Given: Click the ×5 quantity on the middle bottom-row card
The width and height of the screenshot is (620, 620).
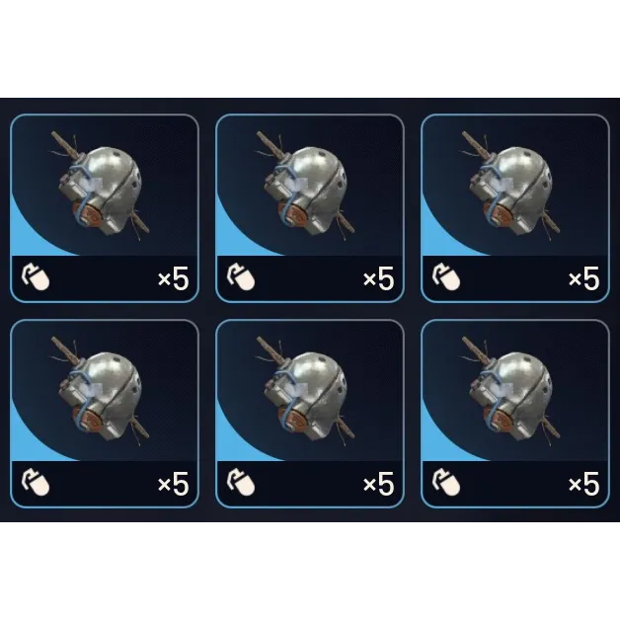Looking at the screenshot, I should coord(378,484).
